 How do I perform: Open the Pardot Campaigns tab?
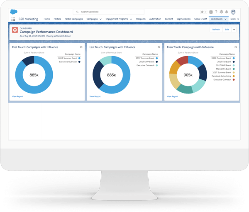[x=74, y=19]
